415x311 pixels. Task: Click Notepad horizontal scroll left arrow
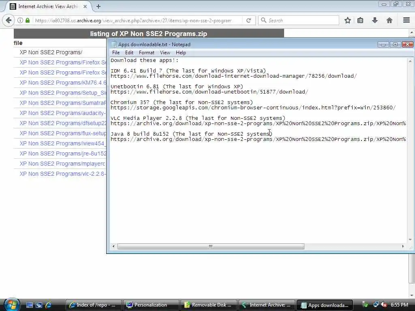pyautogui.click(x=113, y=247)
